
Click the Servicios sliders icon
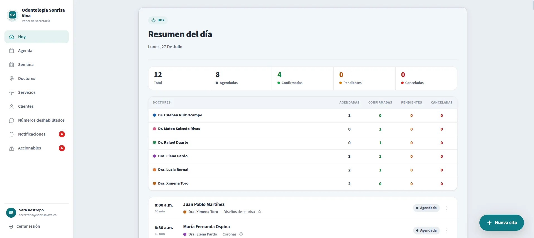point(11,92)
